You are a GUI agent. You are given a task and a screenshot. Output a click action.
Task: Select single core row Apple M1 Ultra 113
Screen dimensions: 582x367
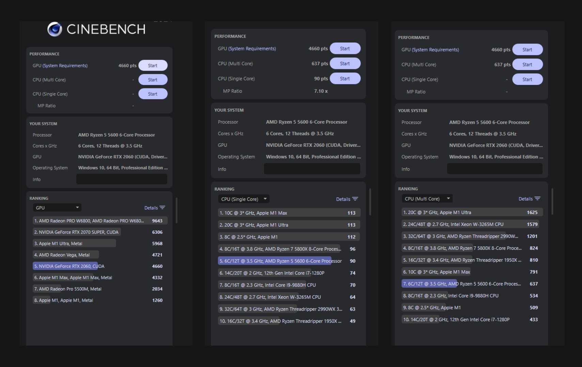(289, 225)
